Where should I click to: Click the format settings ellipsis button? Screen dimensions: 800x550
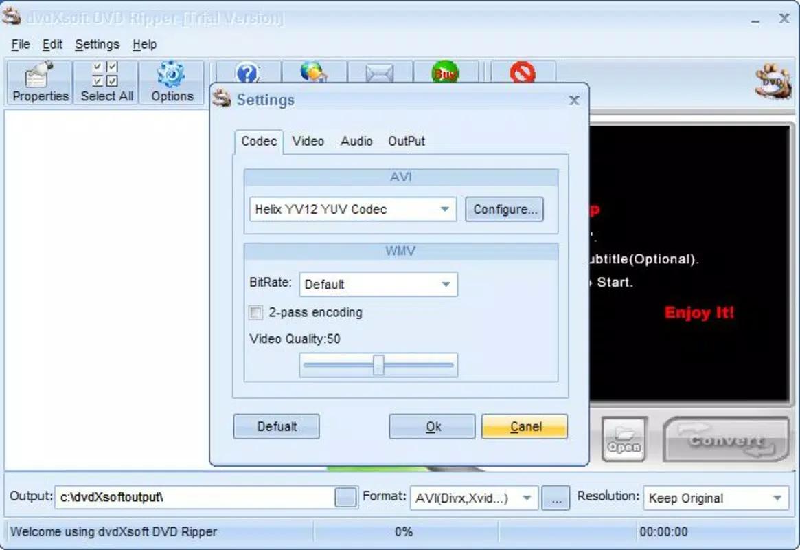[556, 498]
